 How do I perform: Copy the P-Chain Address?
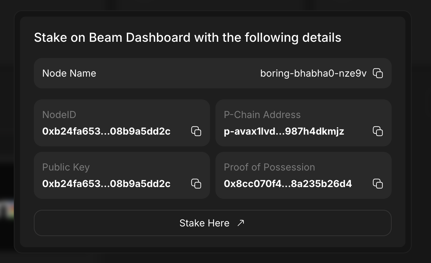pos(378,131)
